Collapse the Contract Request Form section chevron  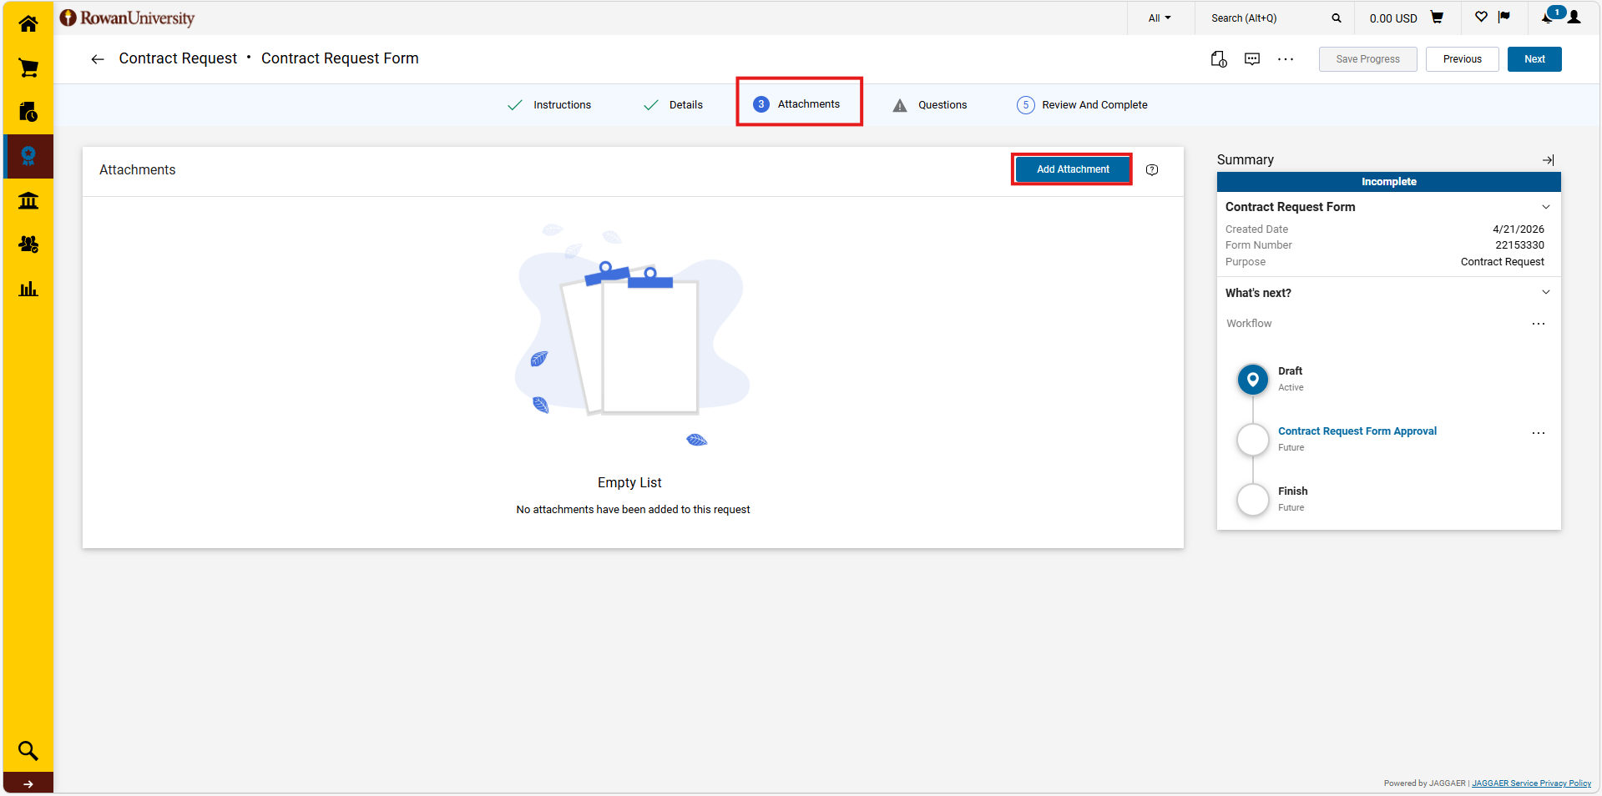[1546, 207]
